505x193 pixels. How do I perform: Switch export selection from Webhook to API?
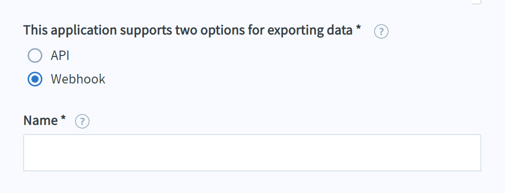coord(35,55)
